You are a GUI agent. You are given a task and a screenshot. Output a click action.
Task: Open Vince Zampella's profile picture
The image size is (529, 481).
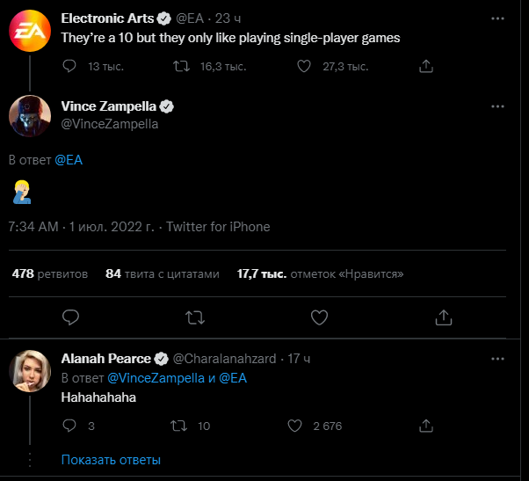click(29, 114)
